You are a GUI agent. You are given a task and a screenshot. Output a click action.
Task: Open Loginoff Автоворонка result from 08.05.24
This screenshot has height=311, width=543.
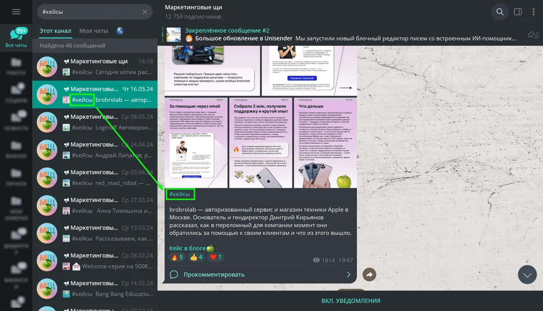click(x=95, y=123)
